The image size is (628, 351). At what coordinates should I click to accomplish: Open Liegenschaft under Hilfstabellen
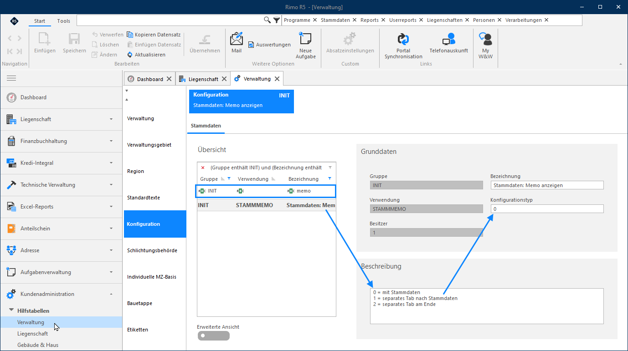click(x=32, y=334)
